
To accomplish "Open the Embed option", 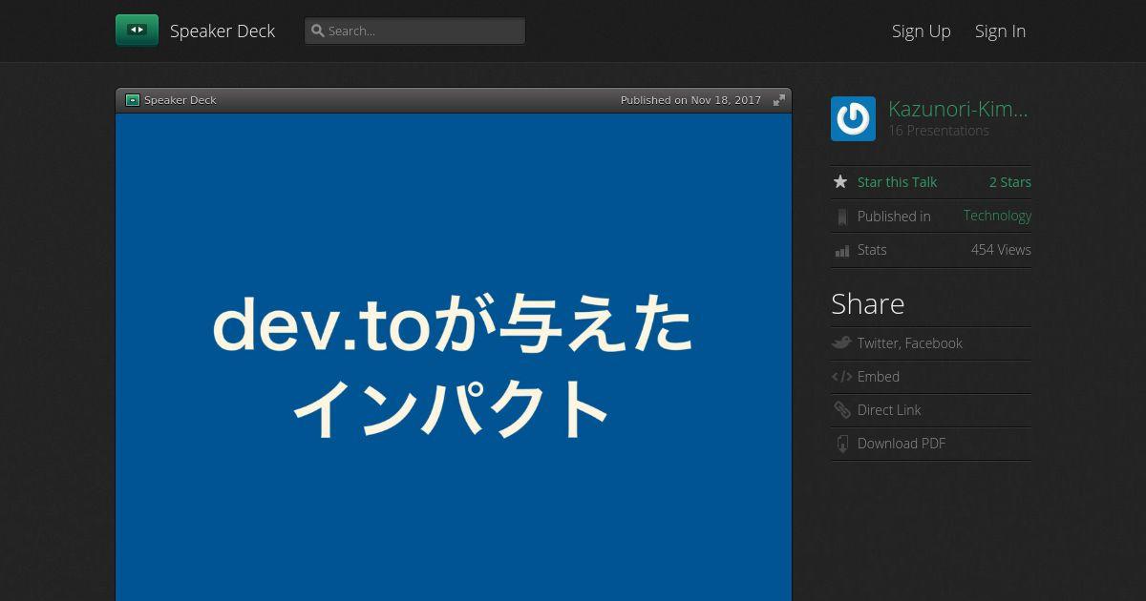I will pos(879,377).
